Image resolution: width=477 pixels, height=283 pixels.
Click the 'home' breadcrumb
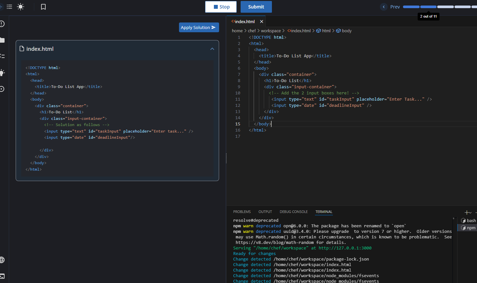point(237,31)
